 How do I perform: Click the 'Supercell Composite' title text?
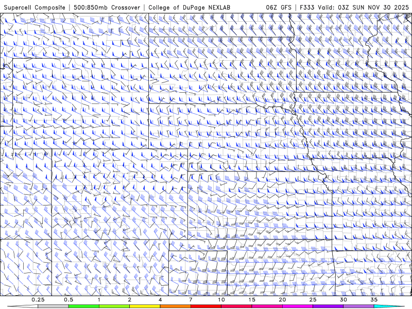[35, 7]
